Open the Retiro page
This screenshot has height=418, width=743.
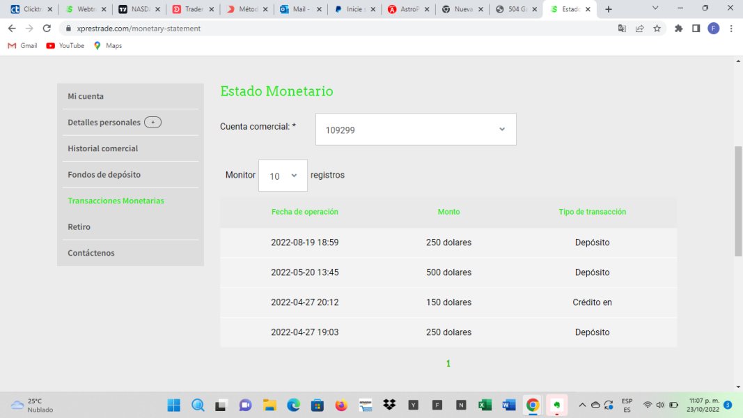tap(79, 226)
